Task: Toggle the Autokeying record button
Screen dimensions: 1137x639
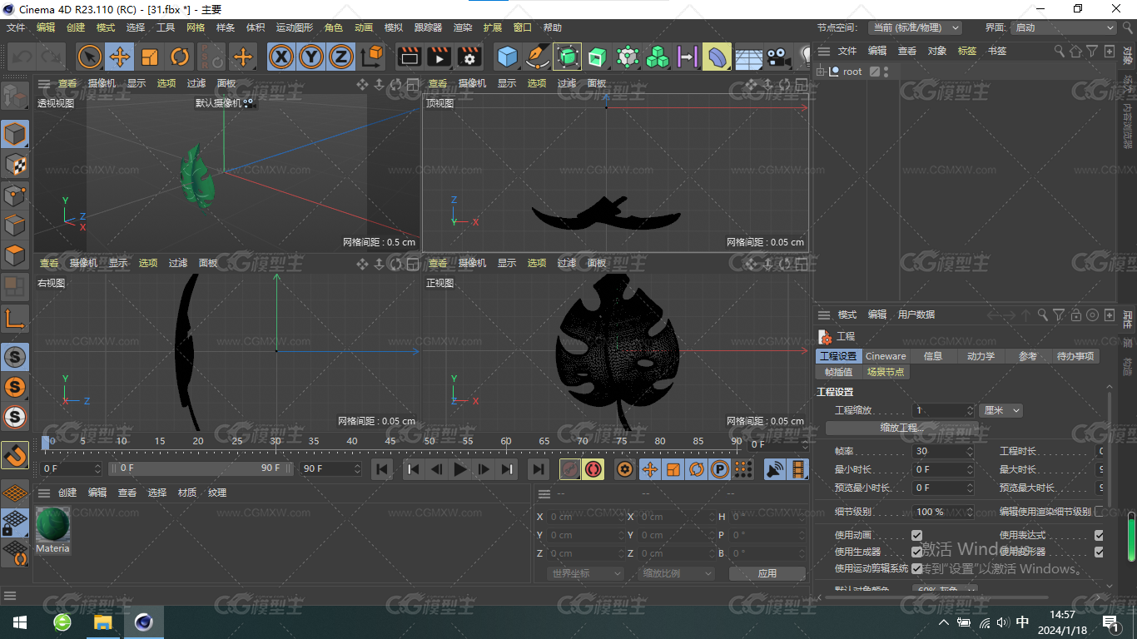Action: click(x=593, y=469)
